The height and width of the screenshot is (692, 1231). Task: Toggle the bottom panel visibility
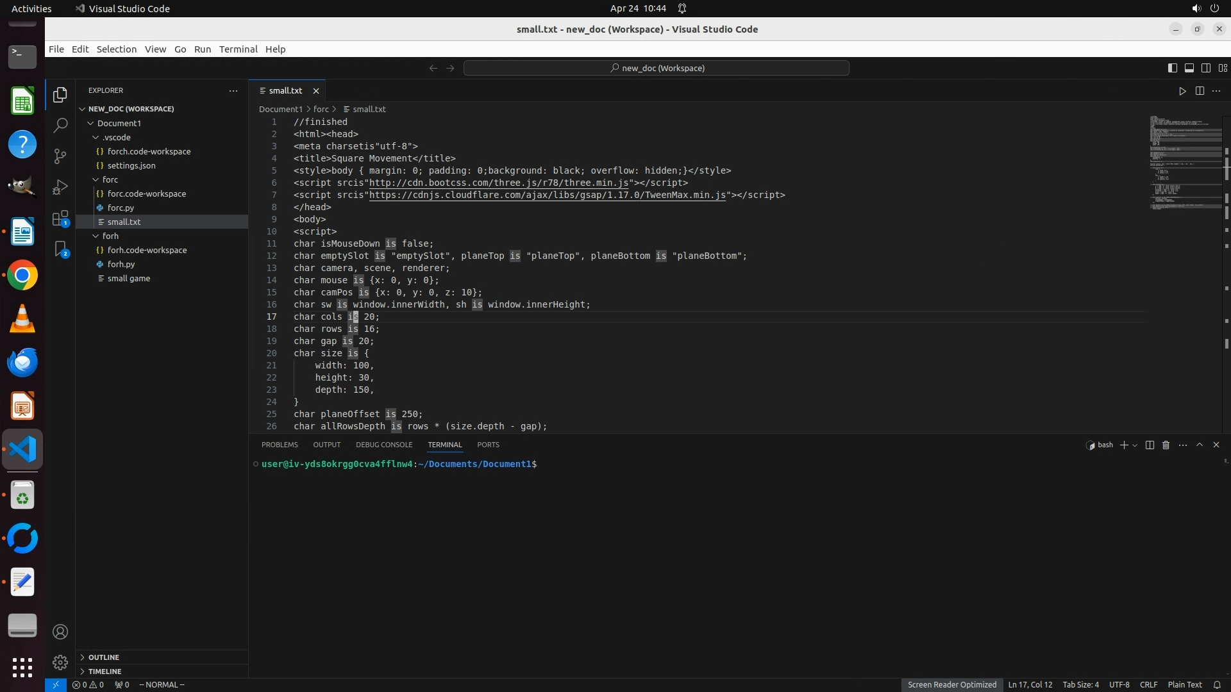(x=1189, y=68)
